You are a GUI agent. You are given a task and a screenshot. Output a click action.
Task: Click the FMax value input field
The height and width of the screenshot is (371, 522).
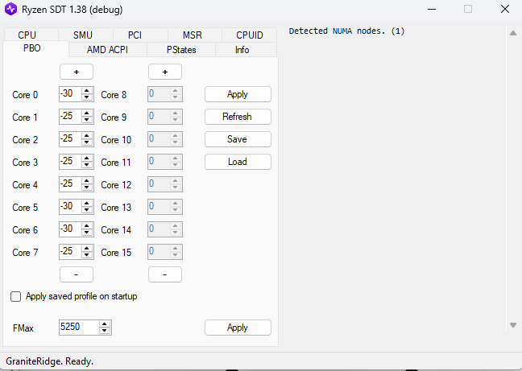(77, 328)
